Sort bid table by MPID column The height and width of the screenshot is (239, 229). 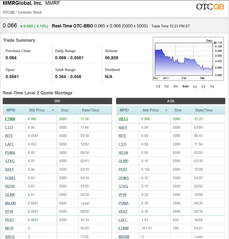[11, 110]
